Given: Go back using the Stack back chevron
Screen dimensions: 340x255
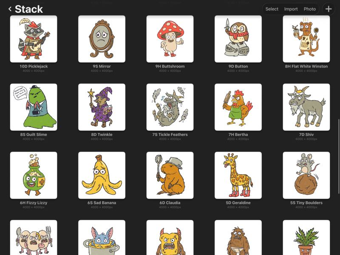Looking at the screenshot, I should tap(10, 9).
